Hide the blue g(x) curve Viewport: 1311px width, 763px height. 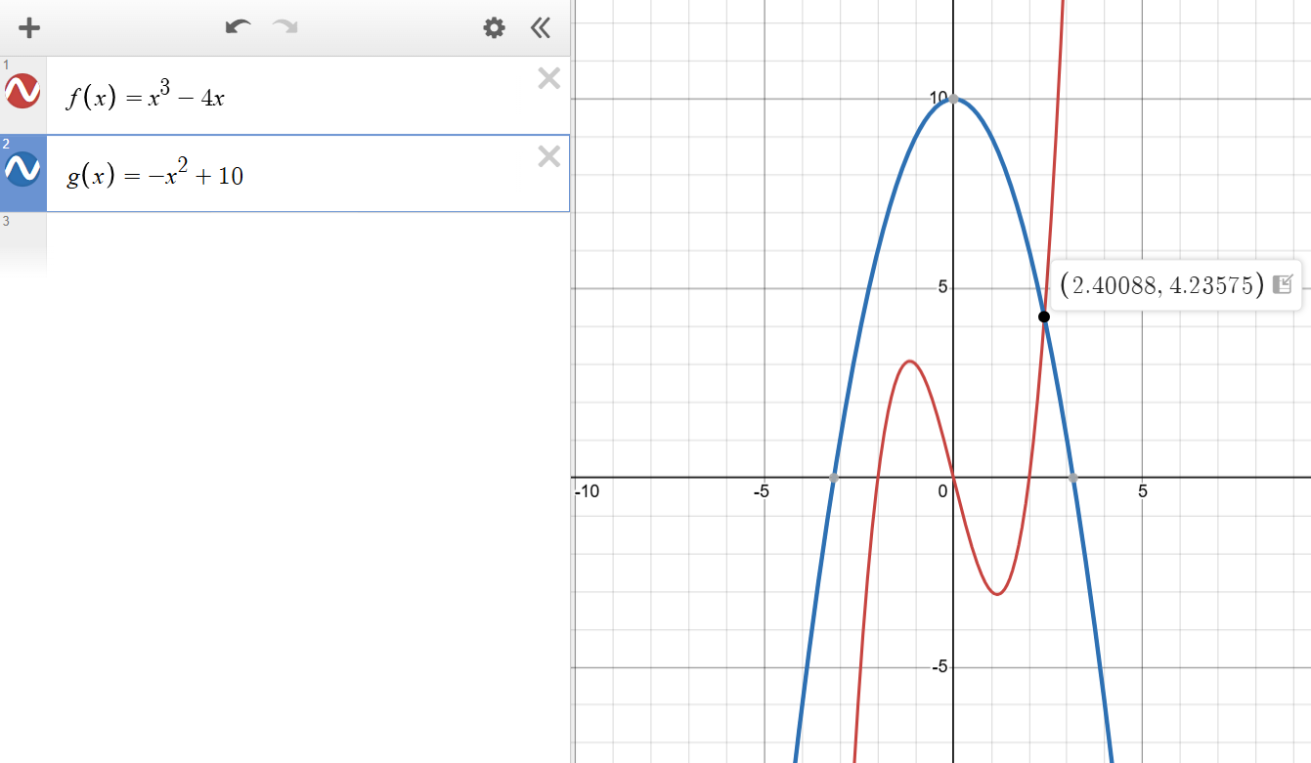pos(22,170)
